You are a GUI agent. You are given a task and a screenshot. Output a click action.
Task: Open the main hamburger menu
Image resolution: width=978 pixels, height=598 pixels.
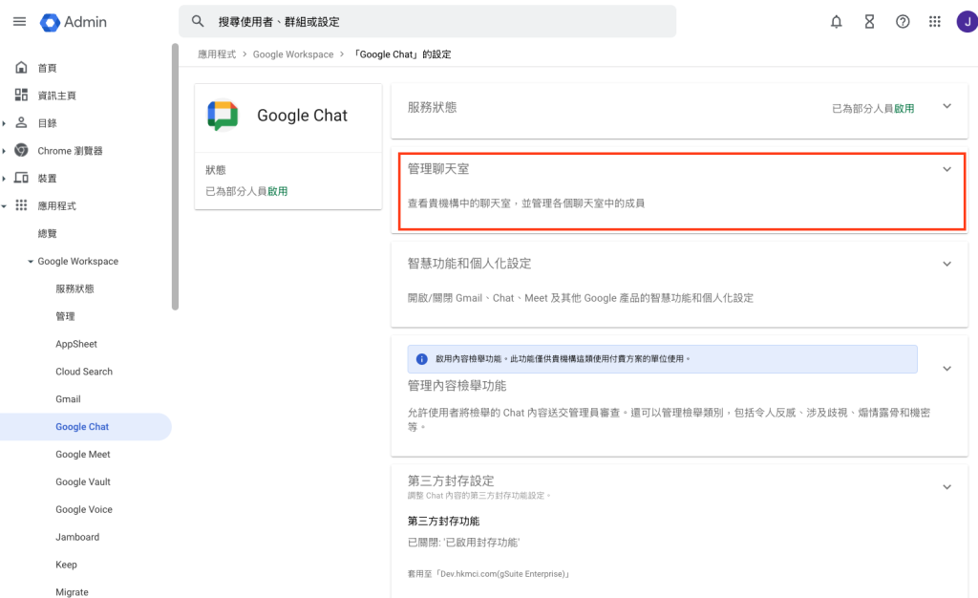pos(19,22)
